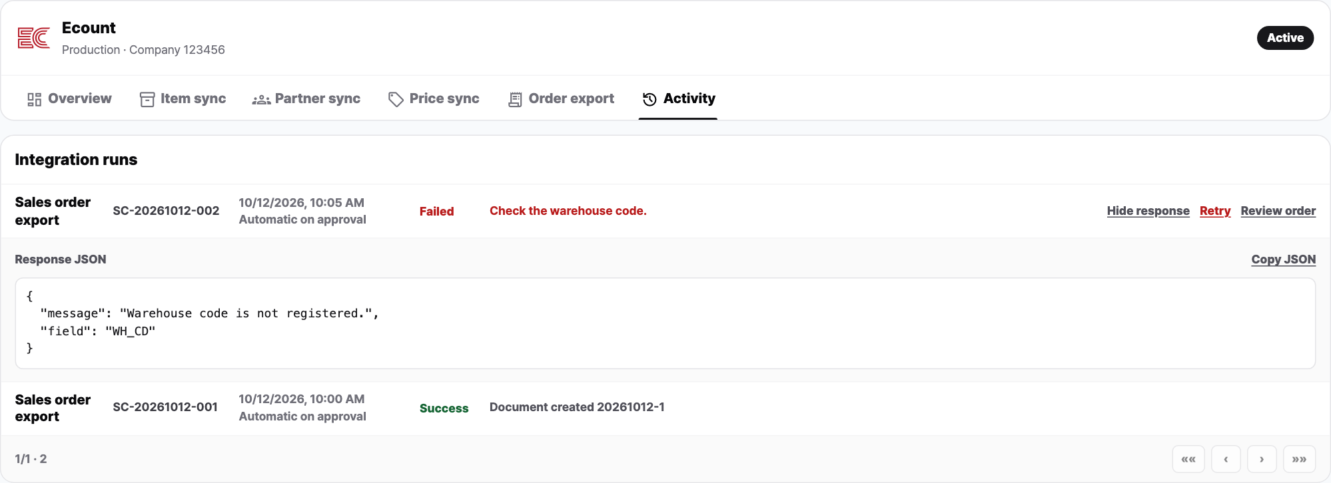Retry the failed sales order export

1215,211
